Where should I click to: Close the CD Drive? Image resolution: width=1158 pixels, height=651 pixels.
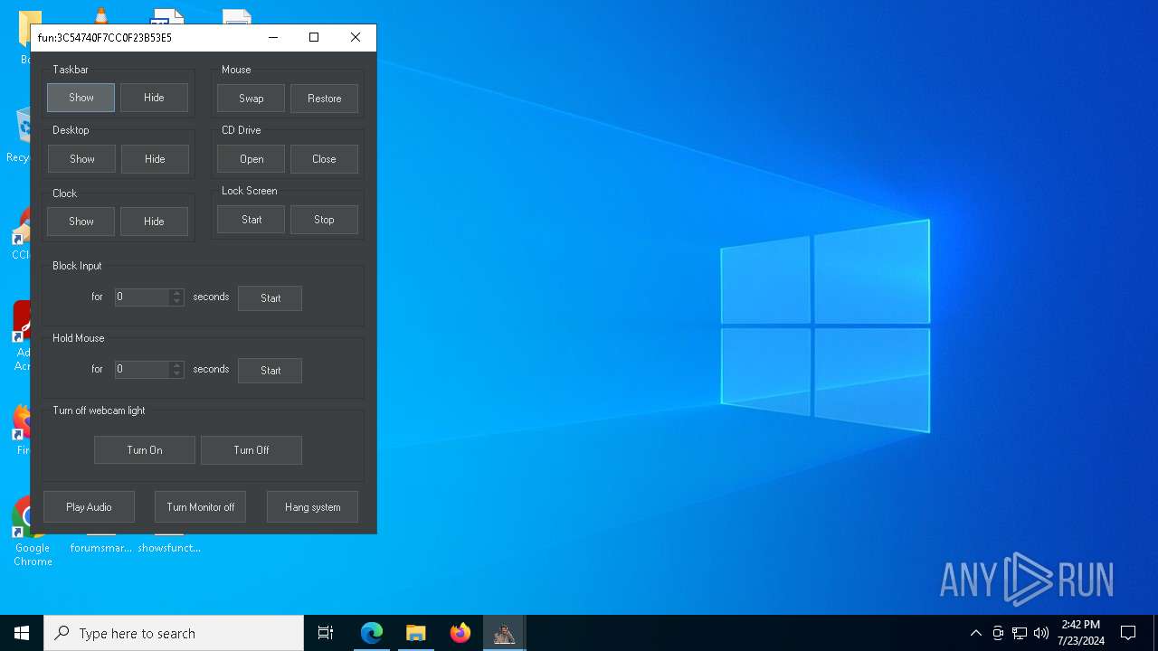click(x=324, y=159)
